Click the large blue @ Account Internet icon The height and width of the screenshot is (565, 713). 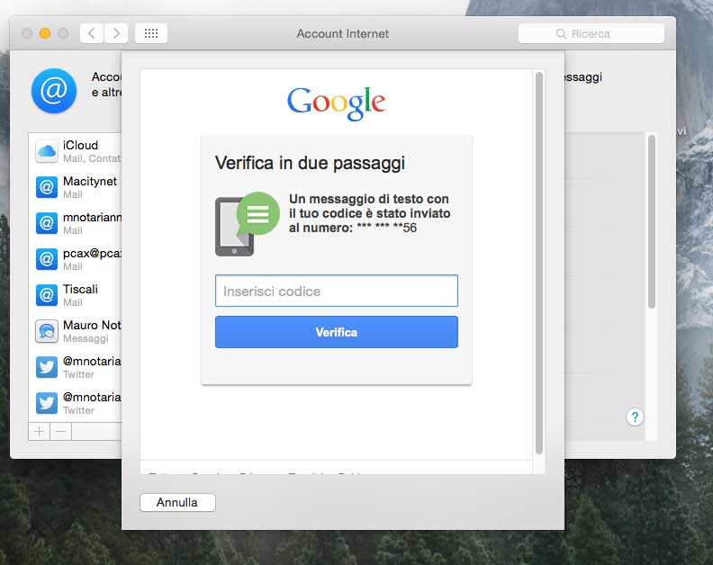point(54,91)
